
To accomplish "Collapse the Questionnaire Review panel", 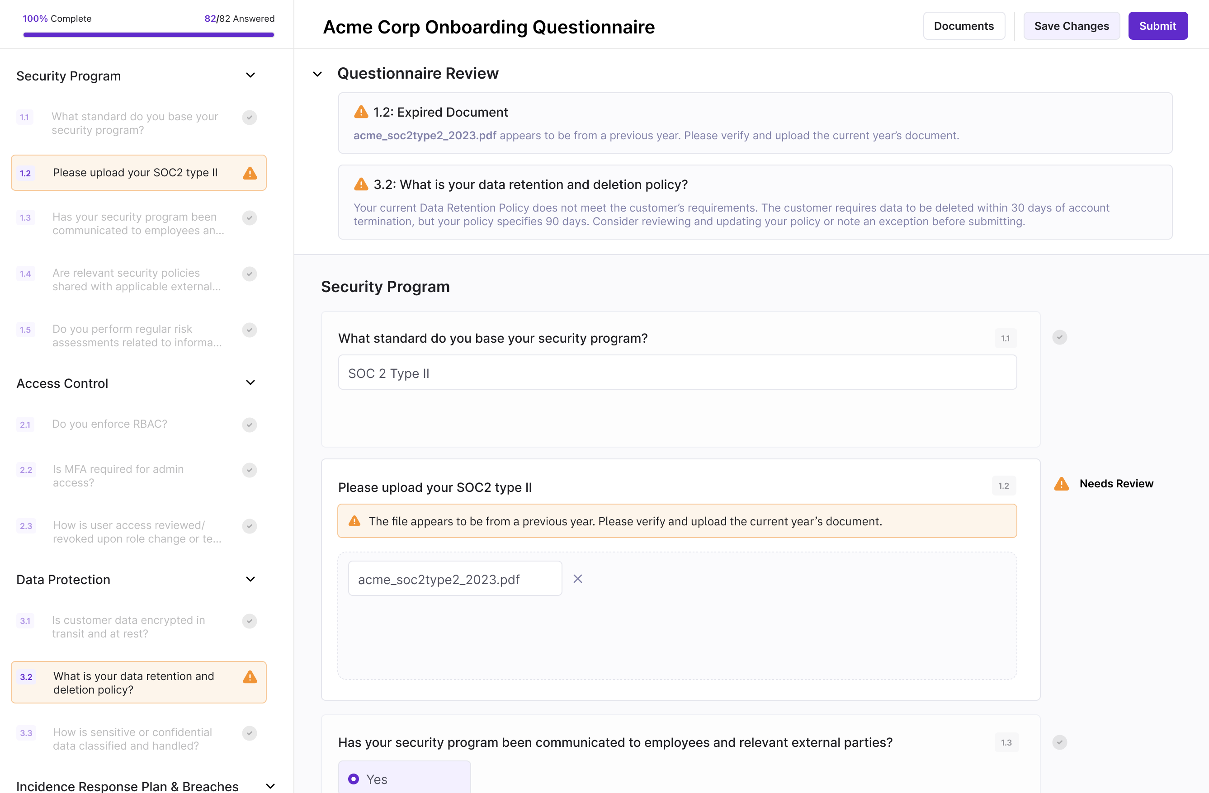I will (317, 74).
